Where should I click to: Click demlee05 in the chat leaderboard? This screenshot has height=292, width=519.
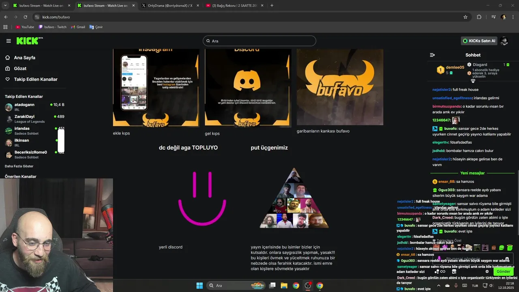click(x=455, y=67)
